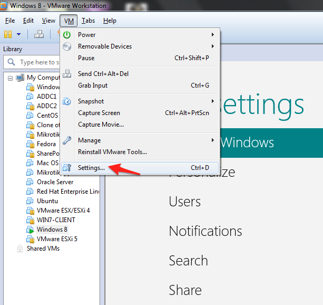Open the power options dropdown arrow in toolbar
This screenshot has width=323, height=305.
pos(18,34)
